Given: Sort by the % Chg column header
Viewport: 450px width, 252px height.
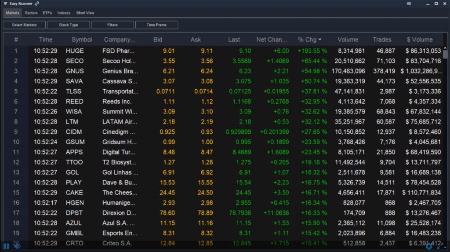Looking at the screenshot, I should tap(309, 40).
